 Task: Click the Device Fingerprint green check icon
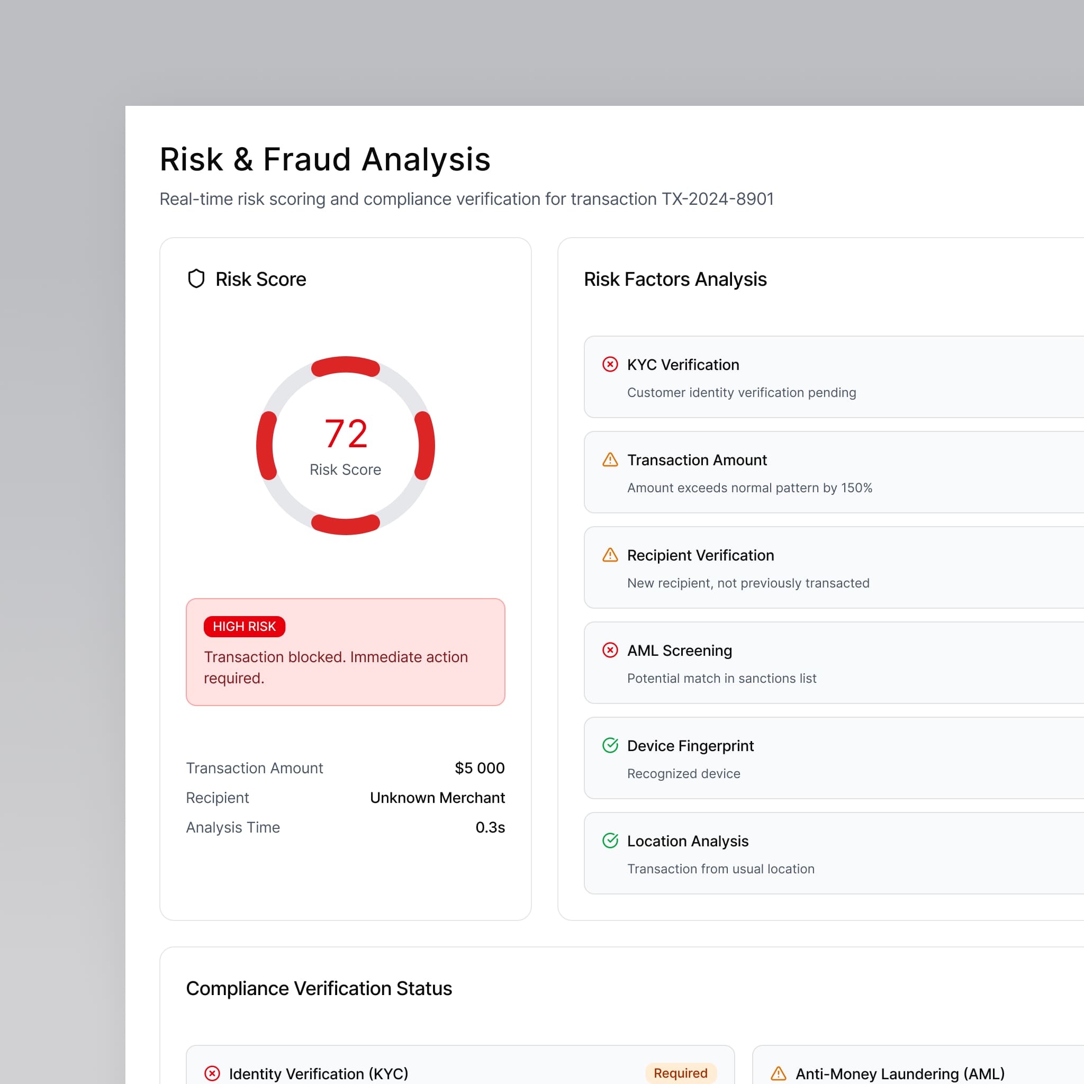click(610, 745)
